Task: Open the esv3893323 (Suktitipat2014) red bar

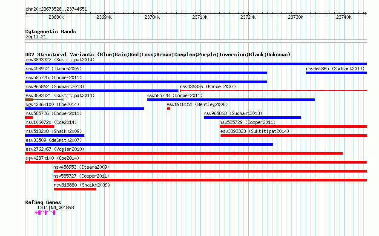Action: coord(294,135)
